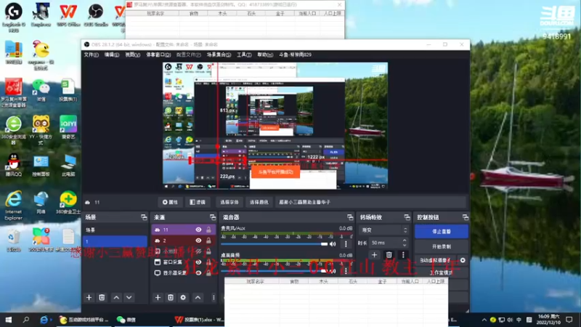This screenshot has width=581, height=327.
Task: Open the 文件 menu in OBS
Action: pos(91,54)
